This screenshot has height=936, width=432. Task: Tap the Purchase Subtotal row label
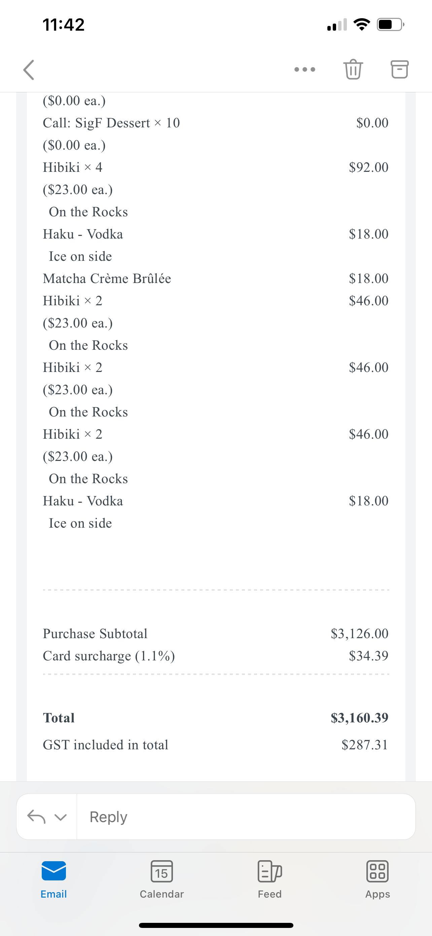click(x=95, y=634)
